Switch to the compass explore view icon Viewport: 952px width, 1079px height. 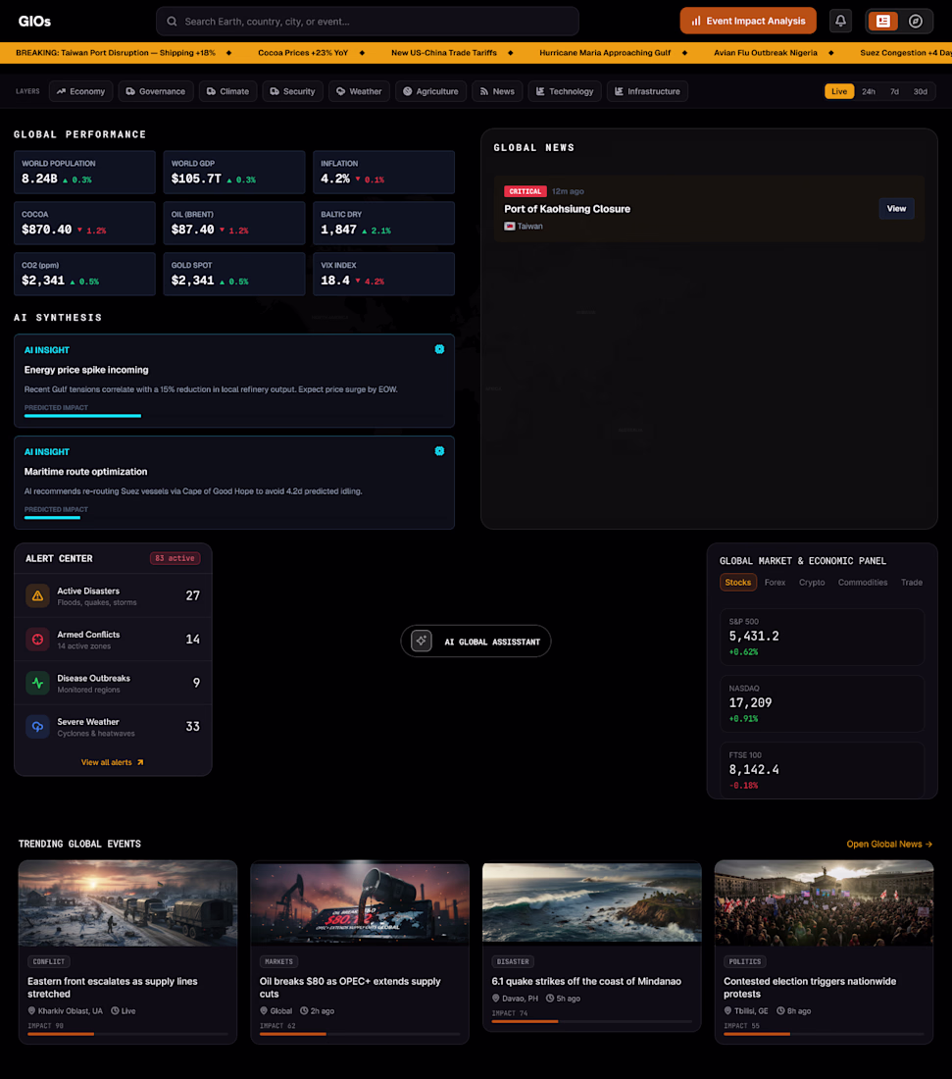click(916, 22)
